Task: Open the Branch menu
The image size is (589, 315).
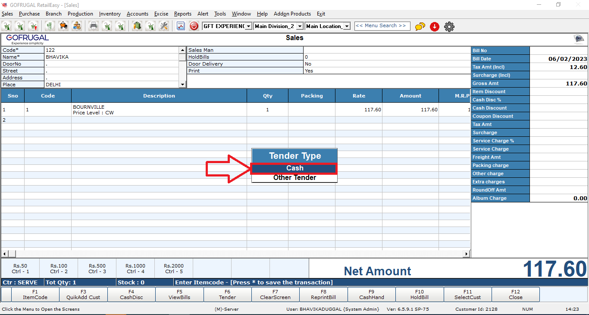Action: point(53,14)
